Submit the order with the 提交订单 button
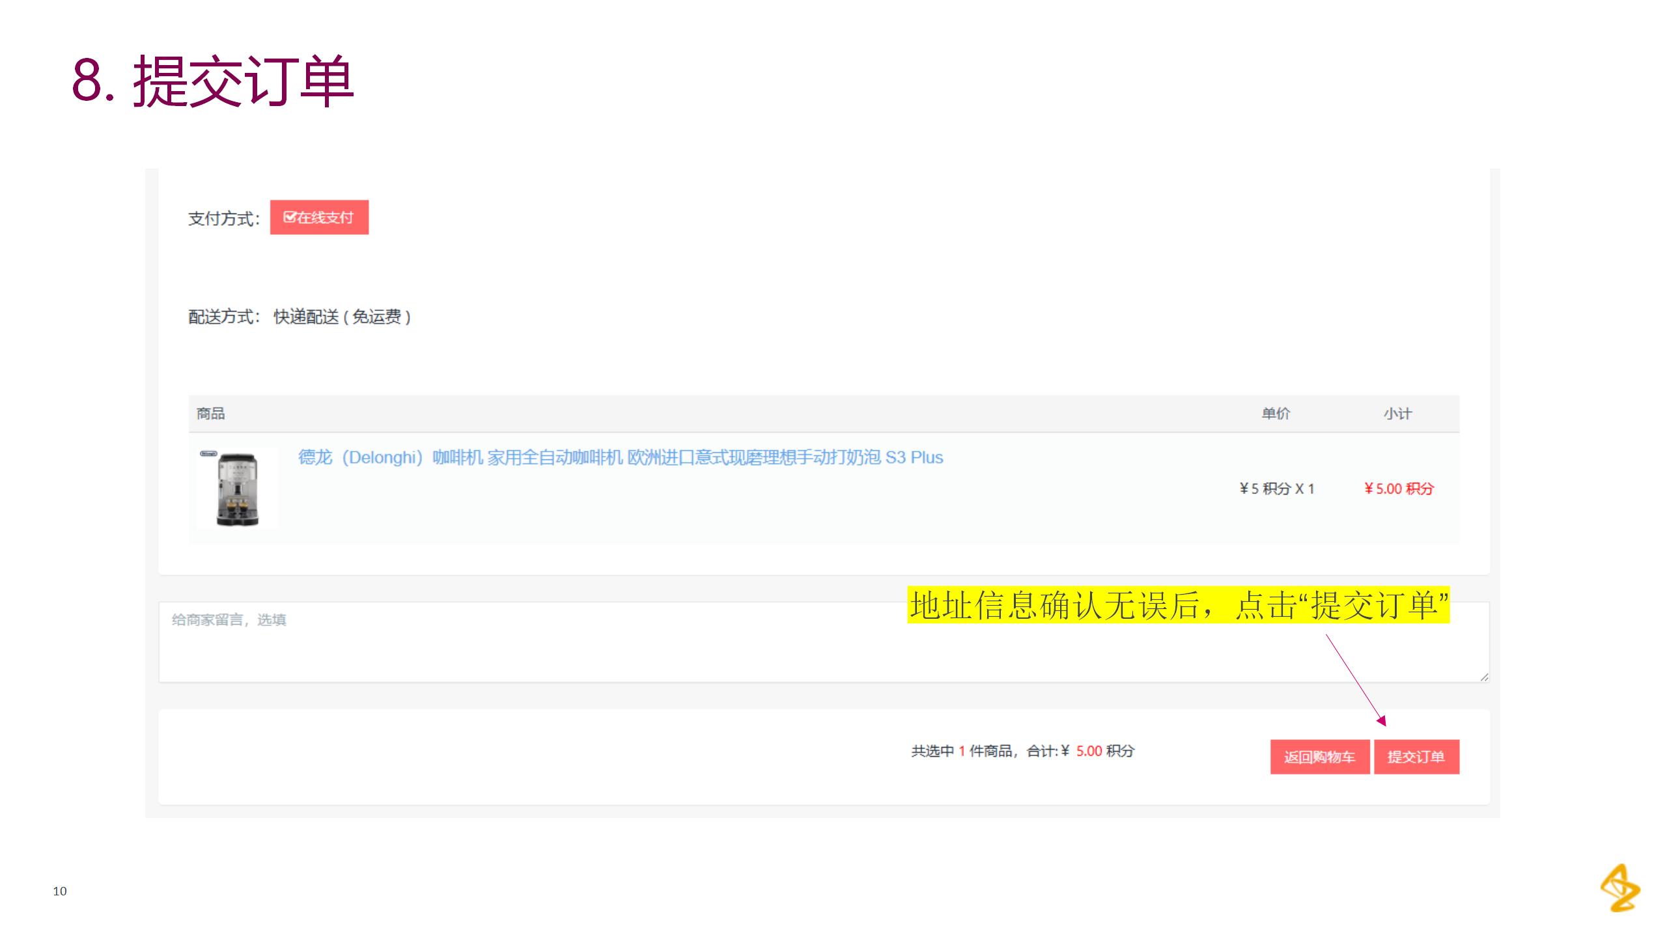The width and height of the screenshot is (1667, 937). [1416, 757]
